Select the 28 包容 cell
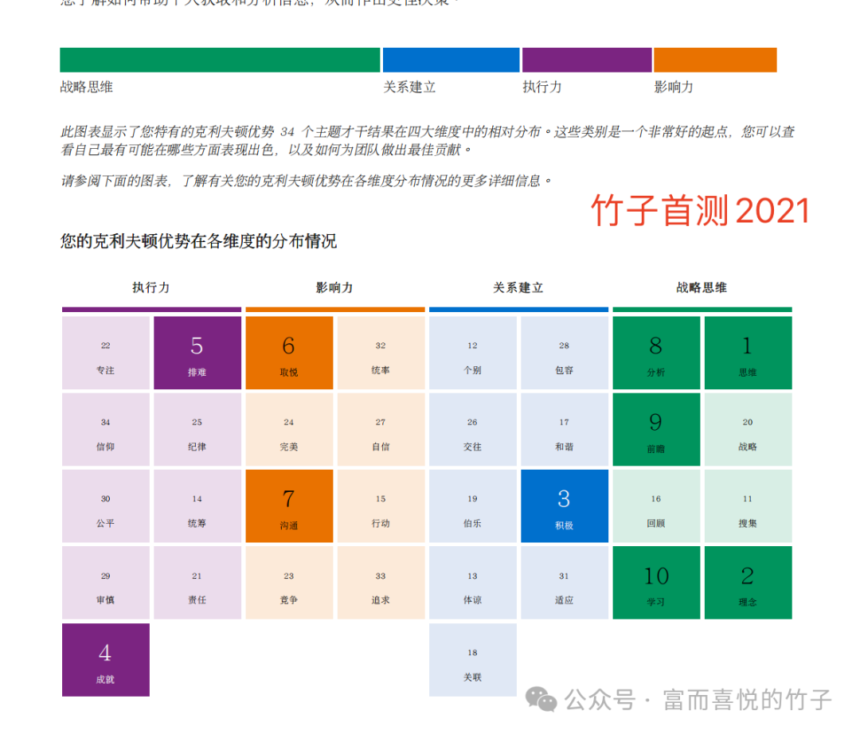 [x=565, y=353]
